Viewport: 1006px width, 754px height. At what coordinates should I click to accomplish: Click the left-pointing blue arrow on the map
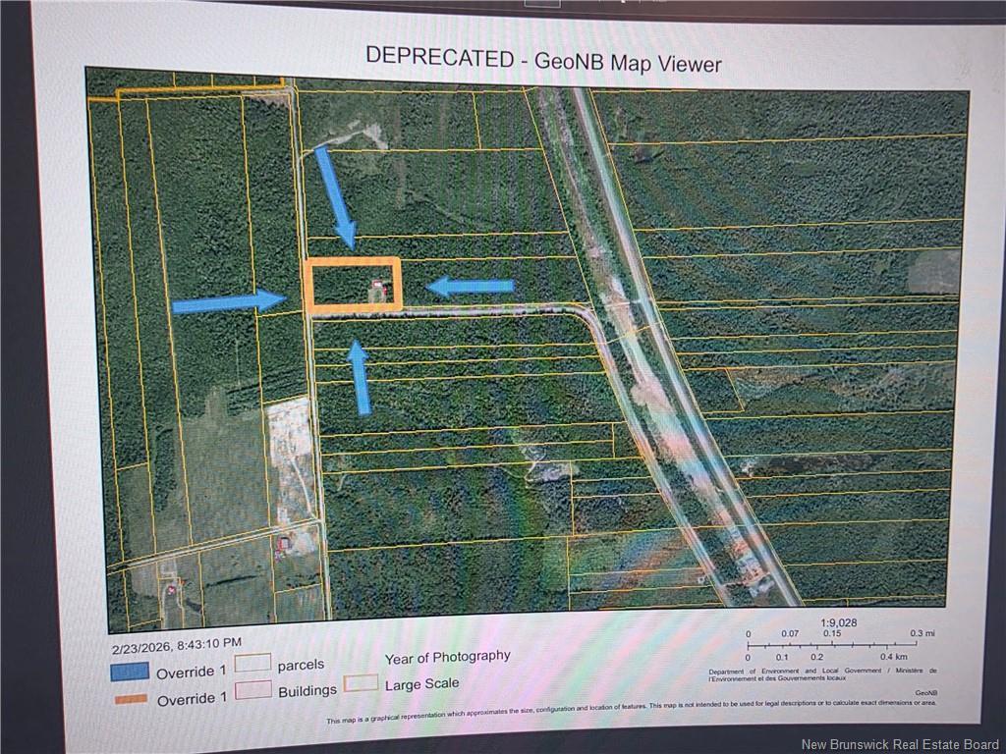pyautogui.click(x=472, y=285)
